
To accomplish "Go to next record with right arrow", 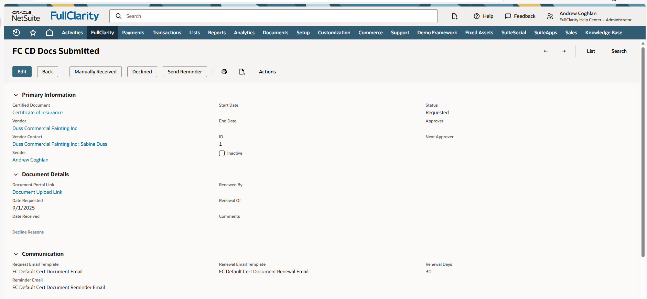I will (564, 51).
